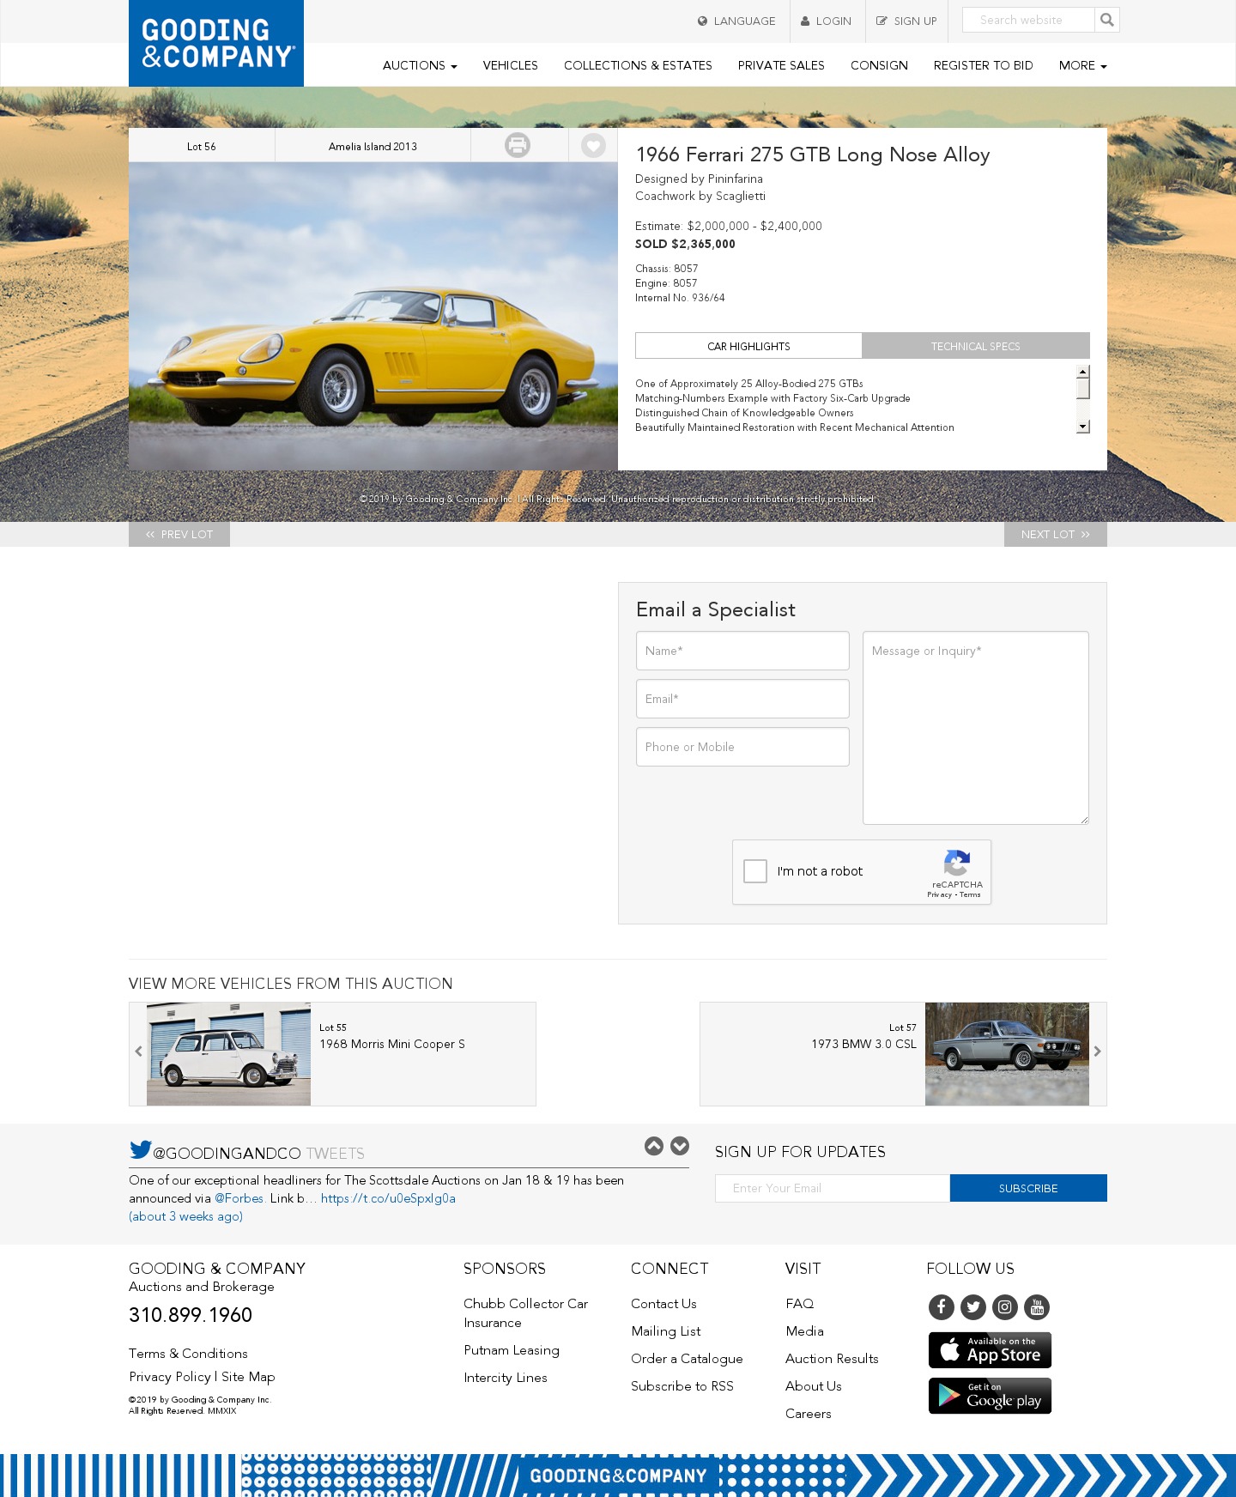
Task: Click the search magnifier icon
Action: (1107, 20)
